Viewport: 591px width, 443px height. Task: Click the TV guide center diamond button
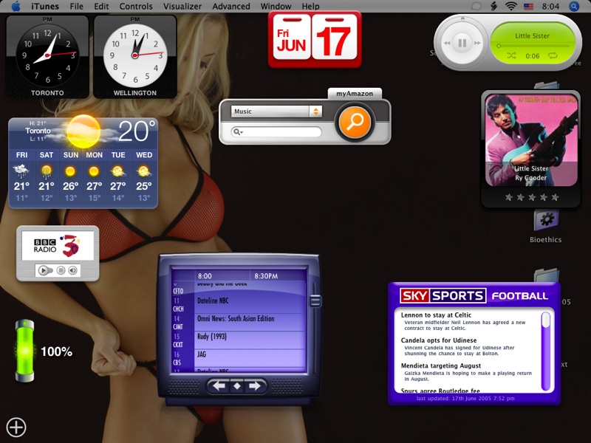click(x=237, y=385)
